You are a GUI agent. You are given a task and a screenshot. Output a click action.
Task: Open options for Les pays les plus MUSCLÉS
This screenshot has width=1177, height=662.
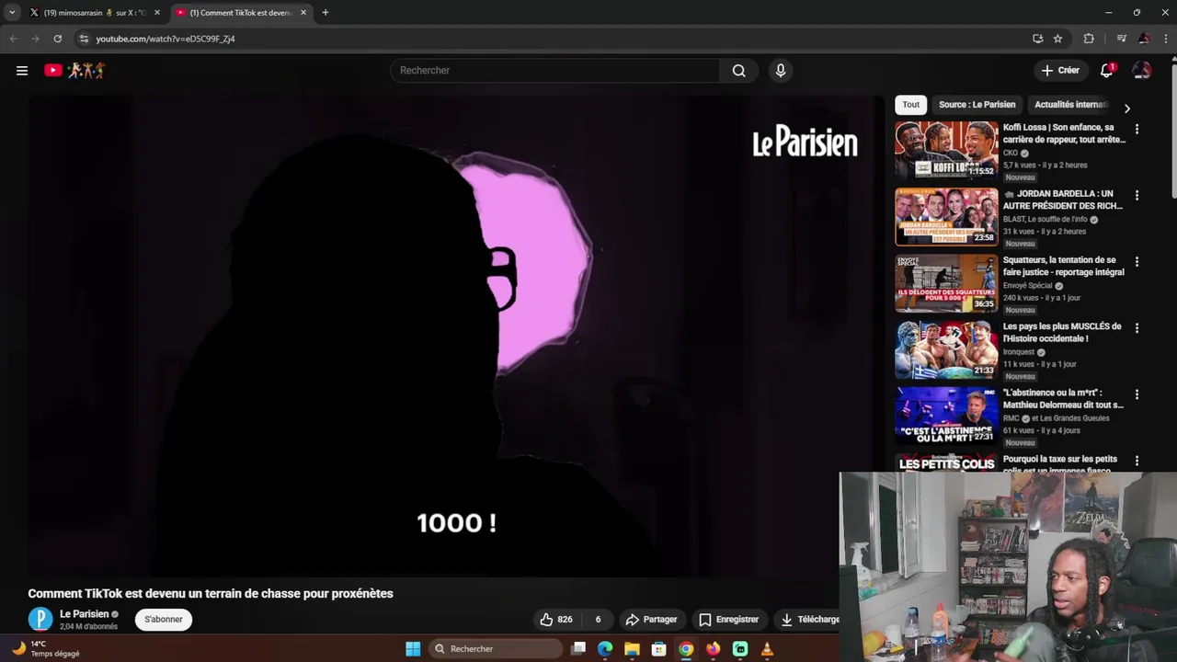click(1137, 328)
